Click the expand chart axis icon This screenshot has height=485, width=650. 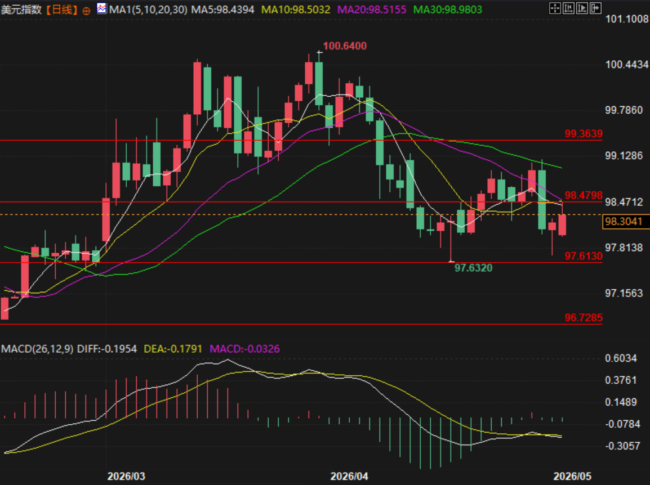click(x=582, y=8)
